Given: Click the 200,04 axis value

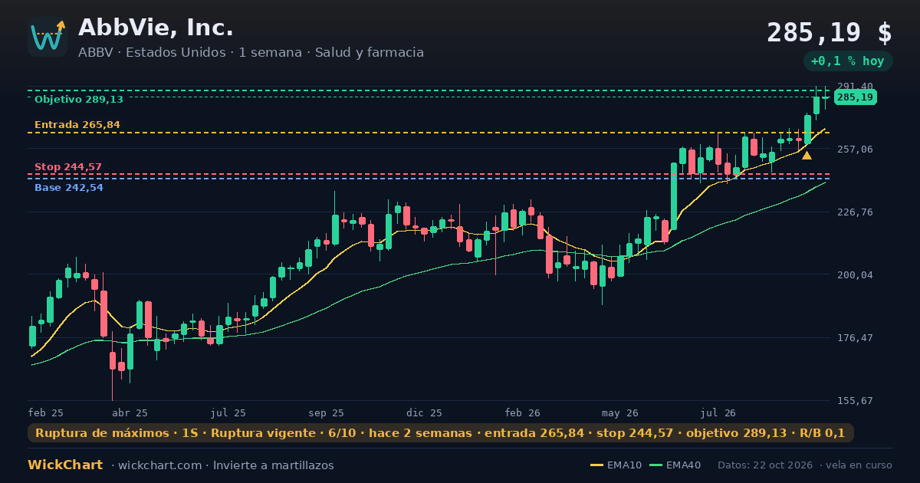Looking at the screenshot, I should [854, 274].
